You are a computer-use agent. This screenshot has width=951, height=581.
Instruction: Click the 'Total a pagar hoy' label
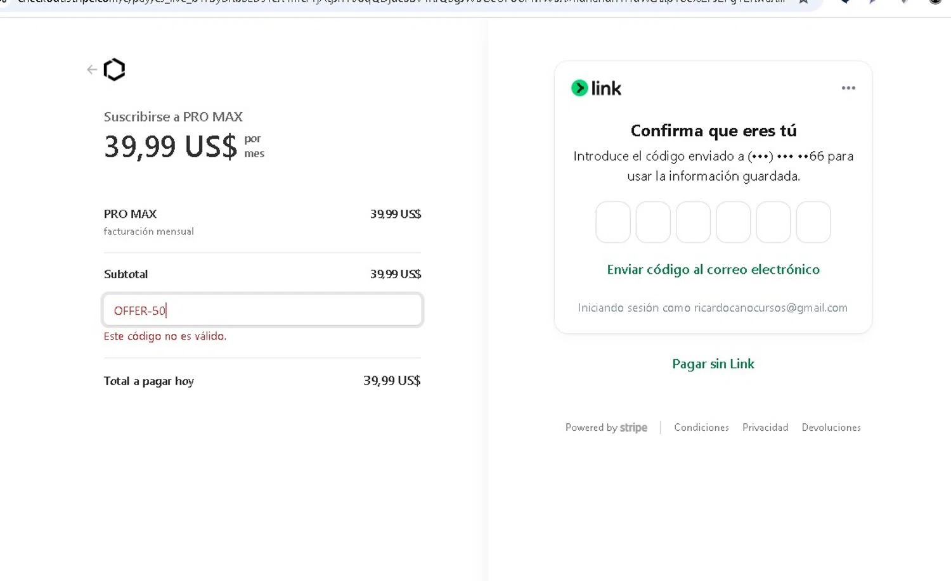(x=149, y=381)
